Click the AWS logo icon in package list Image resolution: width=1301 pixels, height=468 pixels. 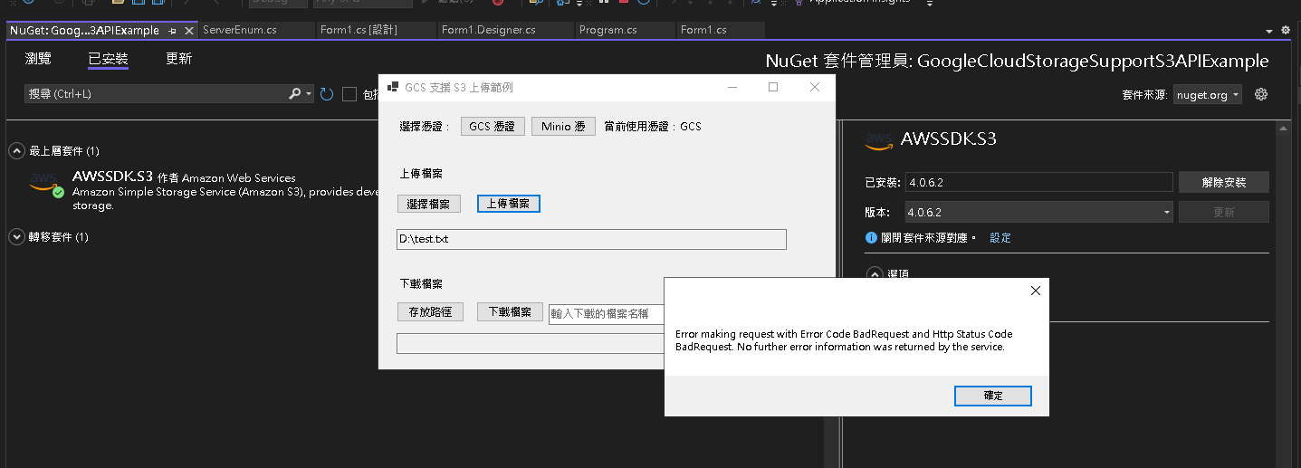tap(43, 183)
